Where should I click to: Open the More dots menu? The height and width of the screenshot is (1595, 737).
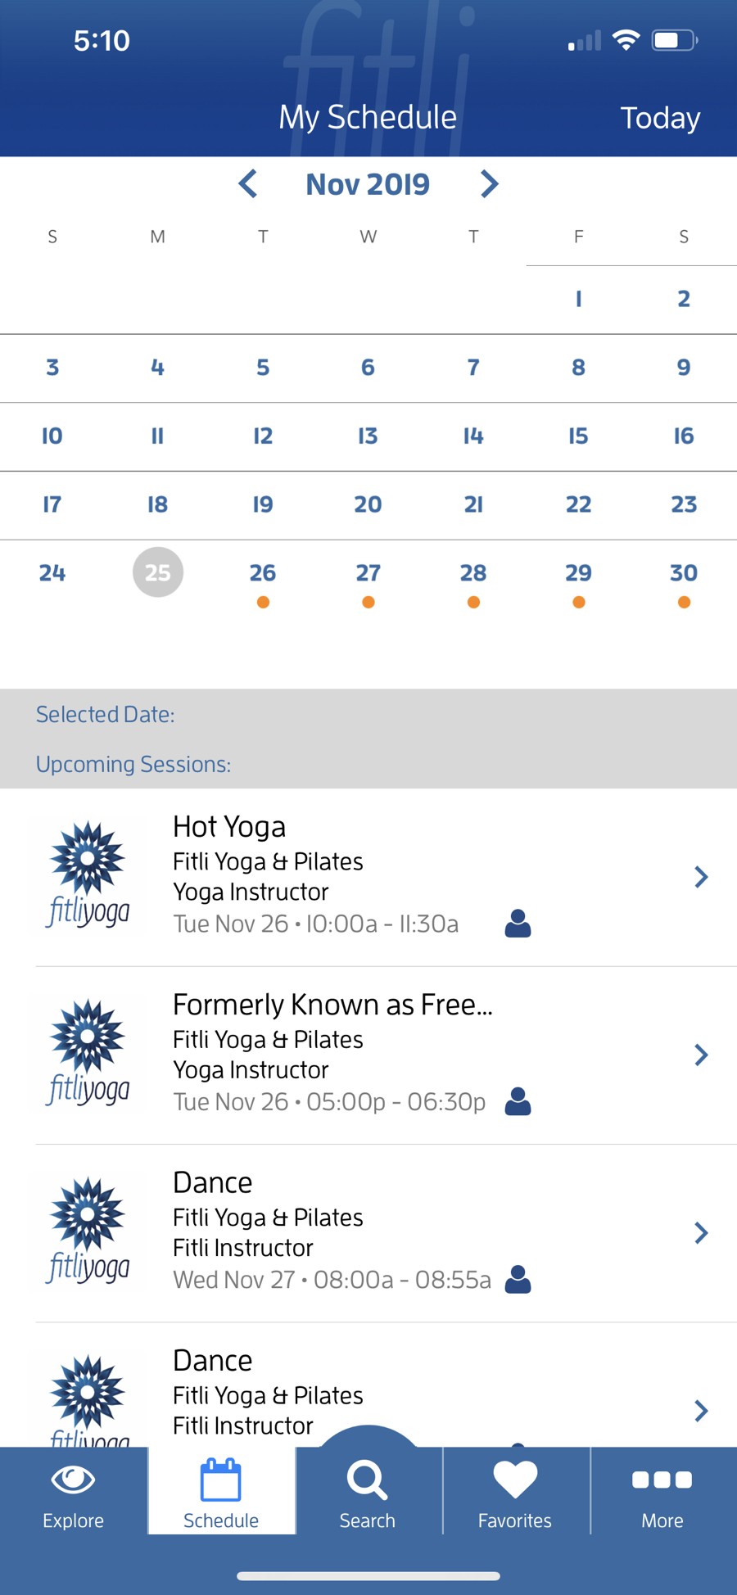662,1480
